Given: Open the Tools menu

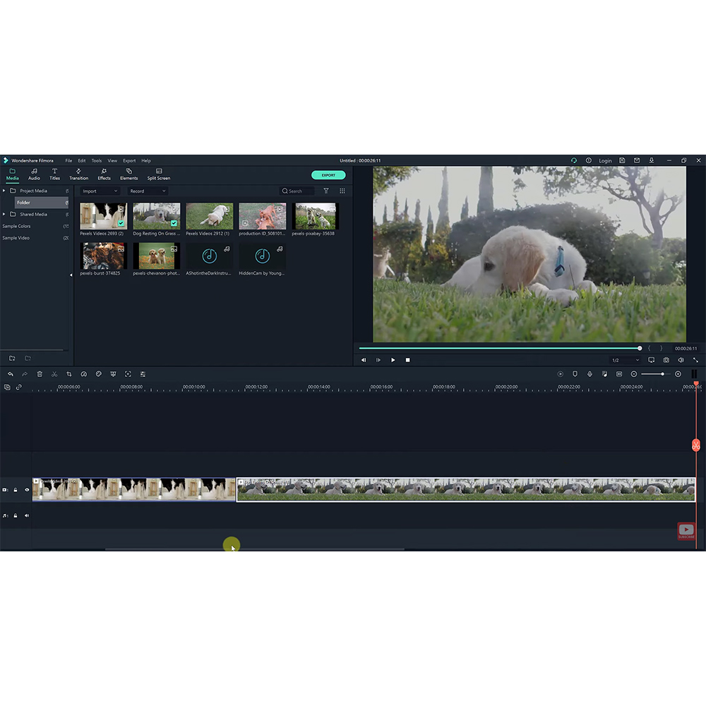Looking at the screenshot, I should tap(96, 161).
